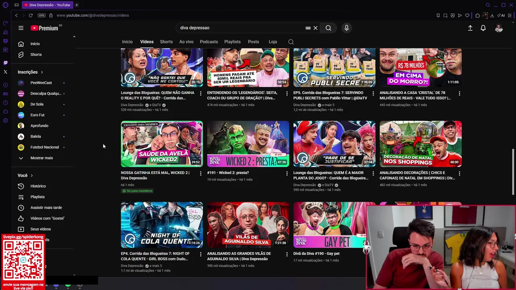Click the heart bookmark icon in the toolbar
The width and height of the screenshot is (516, 290).
click(467, 15)
